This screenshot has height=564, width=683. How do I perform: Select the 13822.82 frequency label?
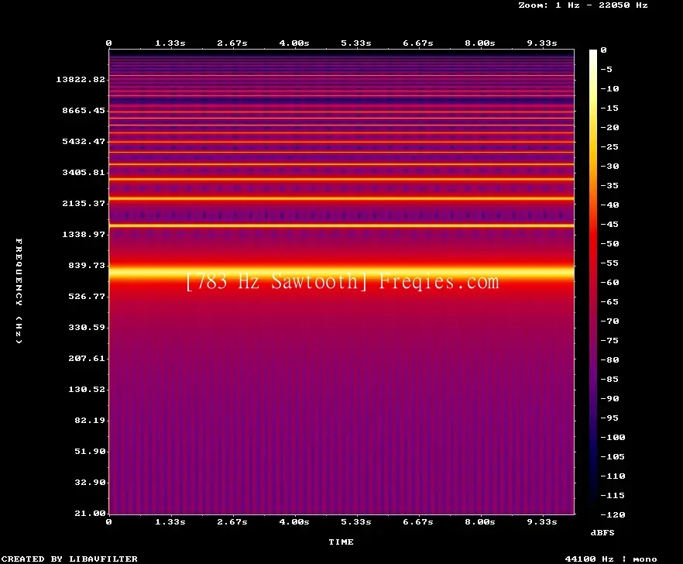coord(81,79)
